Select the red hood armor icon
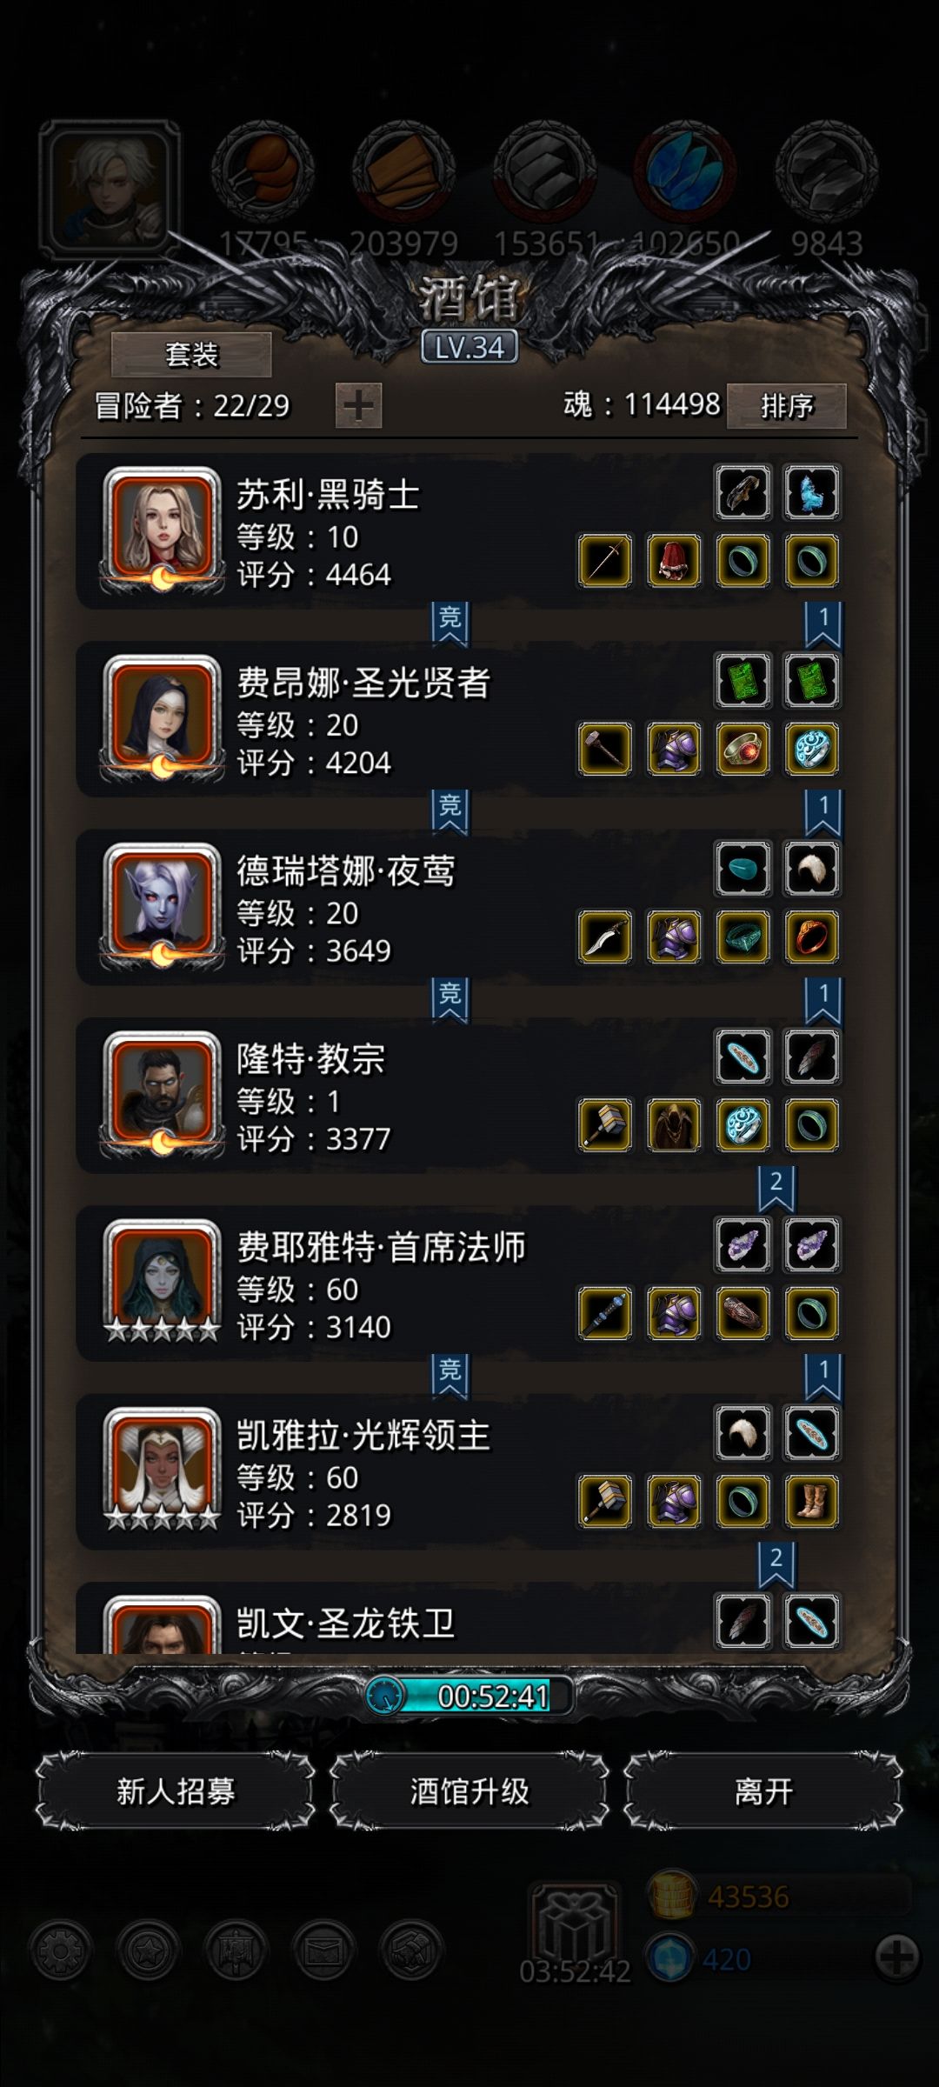Viewport: 939px width, 2087px height. click(x=674, y=561)
